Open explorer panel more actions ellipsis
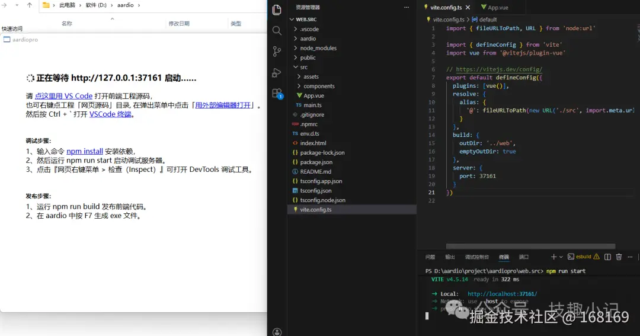 tap(406, 7)
